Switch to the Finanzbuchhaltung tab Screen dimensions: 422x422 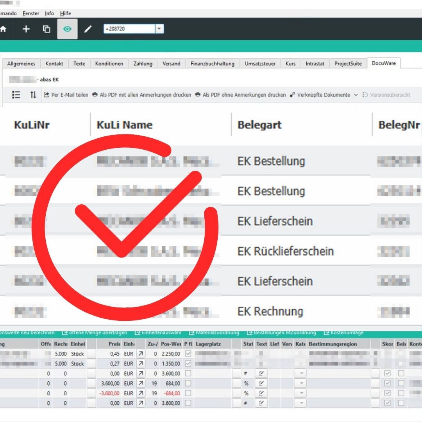coord(212,64)
